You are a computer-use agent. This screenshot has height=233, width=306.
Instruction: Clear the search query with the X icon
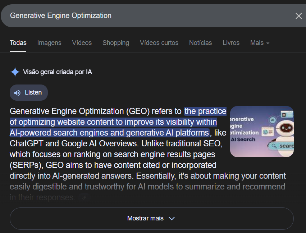[x=298, y=16]
